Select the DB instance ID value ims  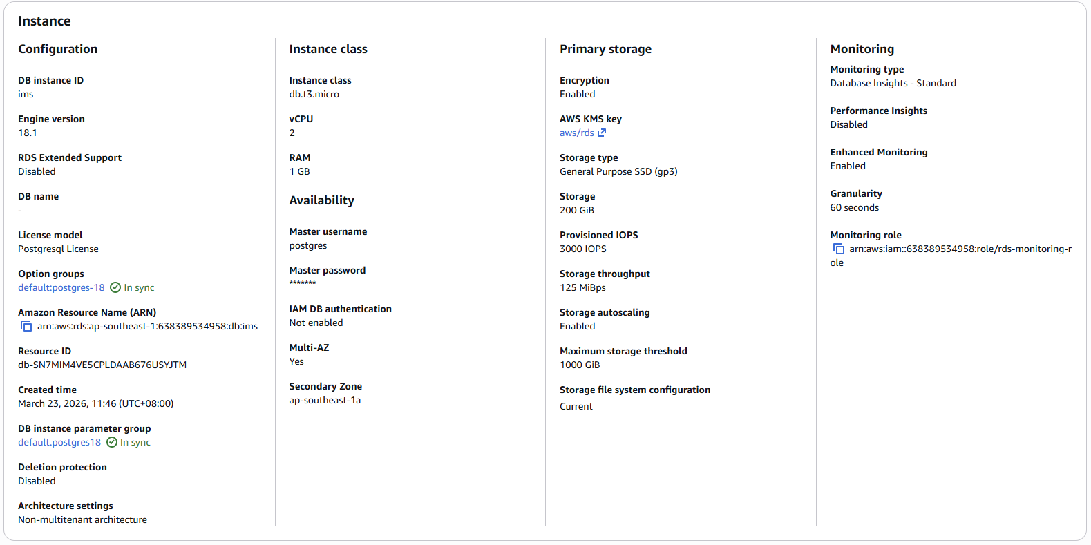click(x=25, y=94)
